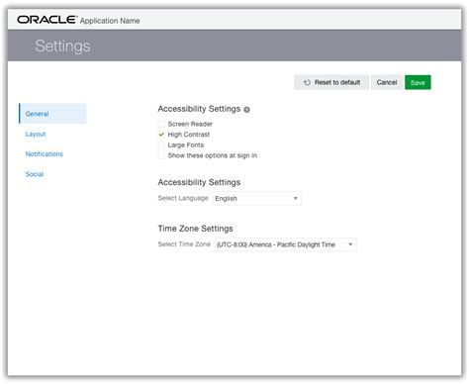469x384 pixels.
Task: Open the Notifications settings tab
Action: pos(45,154)
